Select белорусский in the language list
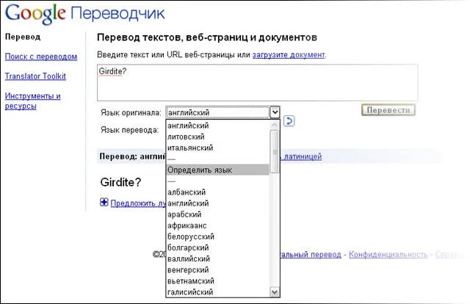 click(217, 236)
